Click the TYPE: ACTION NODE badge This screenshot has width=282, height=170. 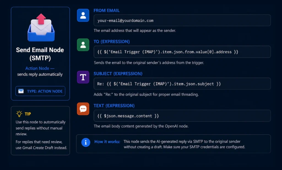[40, 91]
